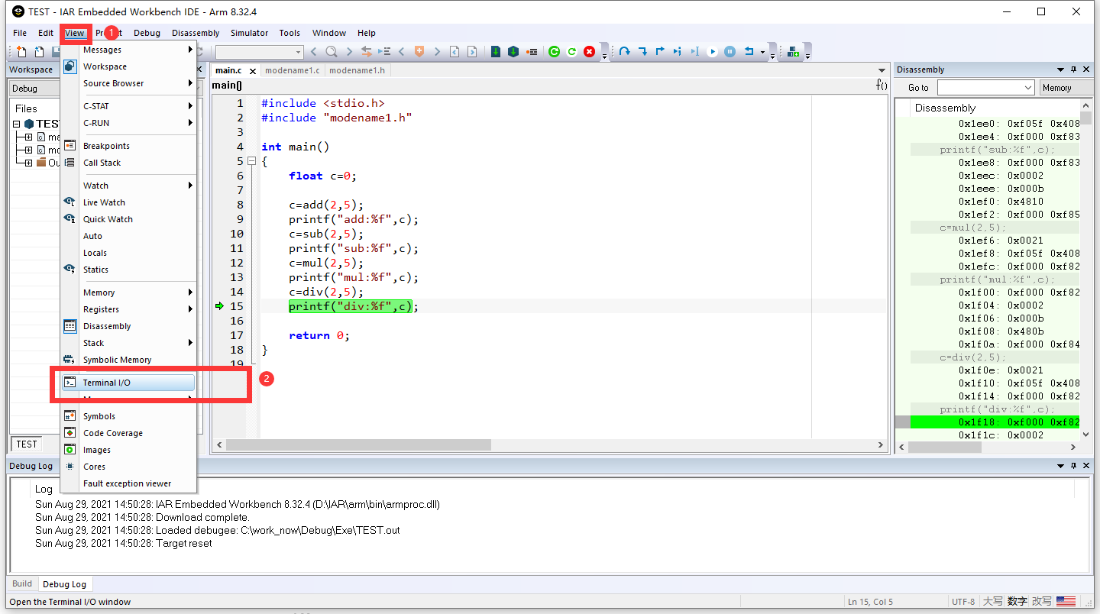Stop debugging with the red X icon

[x=589, y=52]
